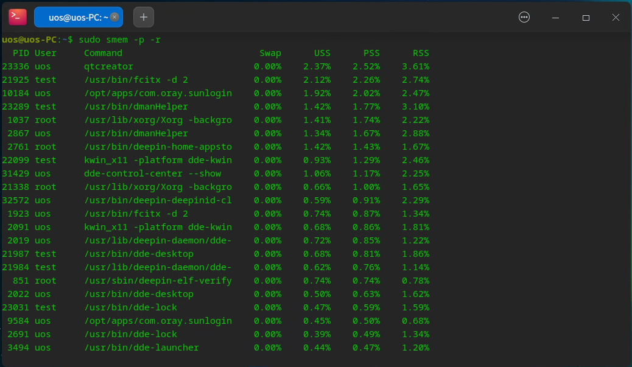Click the 'USS' column header

pyautogui.click(x=322, y=53)
